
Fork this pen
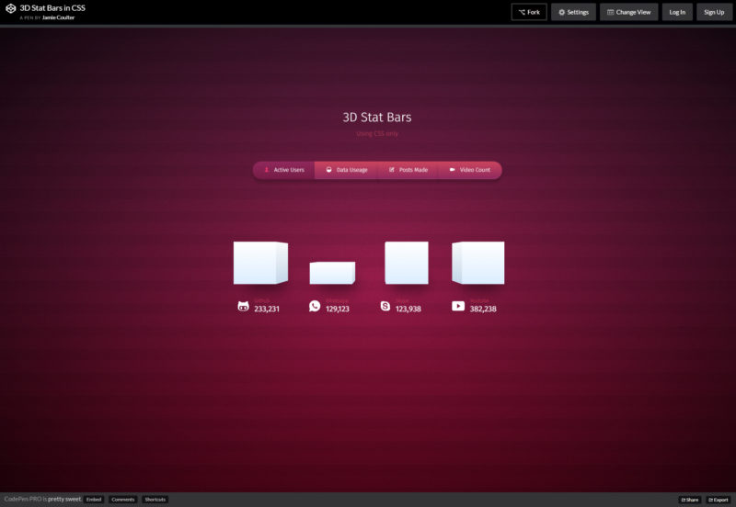pyautogui.click(x=529, y=12)
